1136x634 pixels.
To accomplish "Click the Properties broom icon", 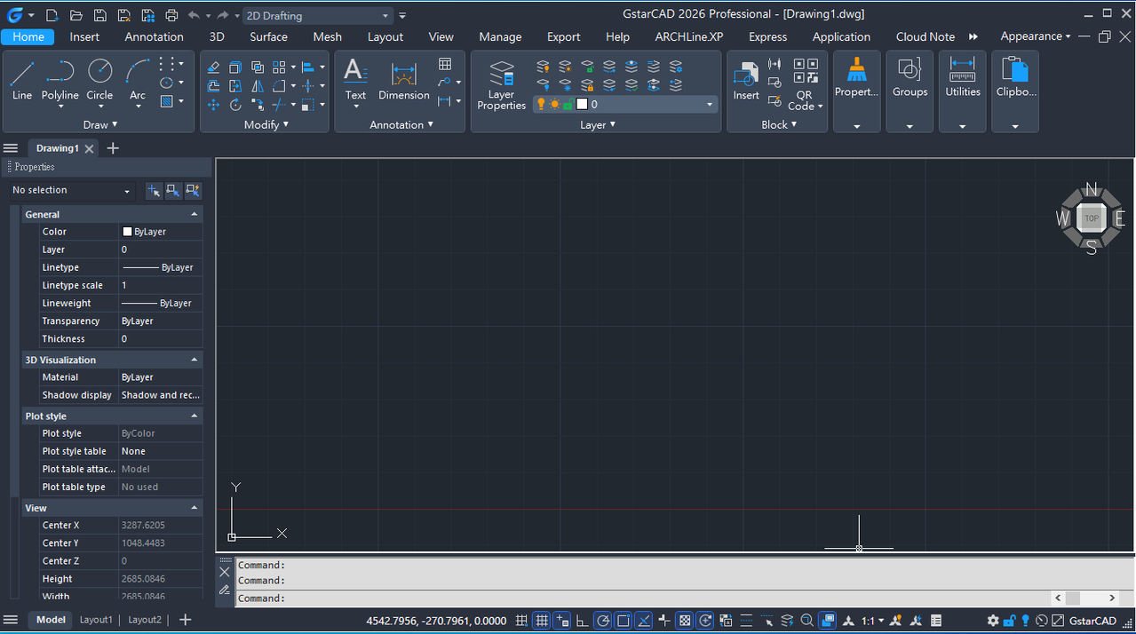I will coord(857,78).
